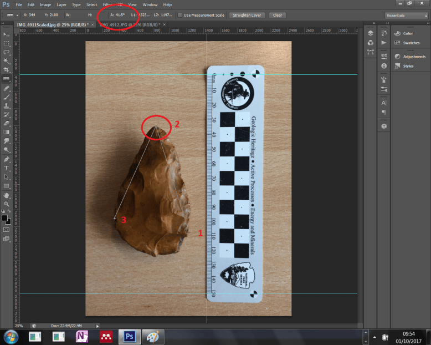431x345 pixels.
Task: Swap foreground and background colors
Action: [9, 211]
